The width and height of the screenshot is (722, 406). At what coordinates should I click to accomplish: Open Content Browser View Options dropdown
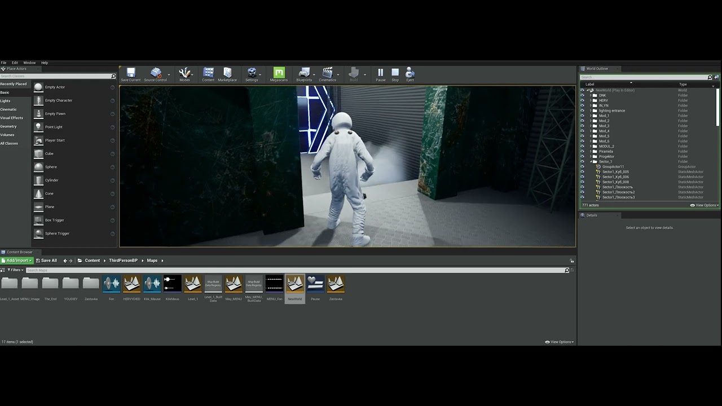coord(560,342)
